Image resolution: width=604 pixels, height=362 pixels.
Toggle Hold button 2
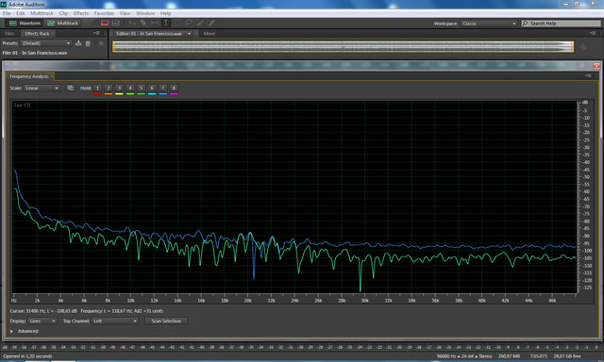[109, 88]
